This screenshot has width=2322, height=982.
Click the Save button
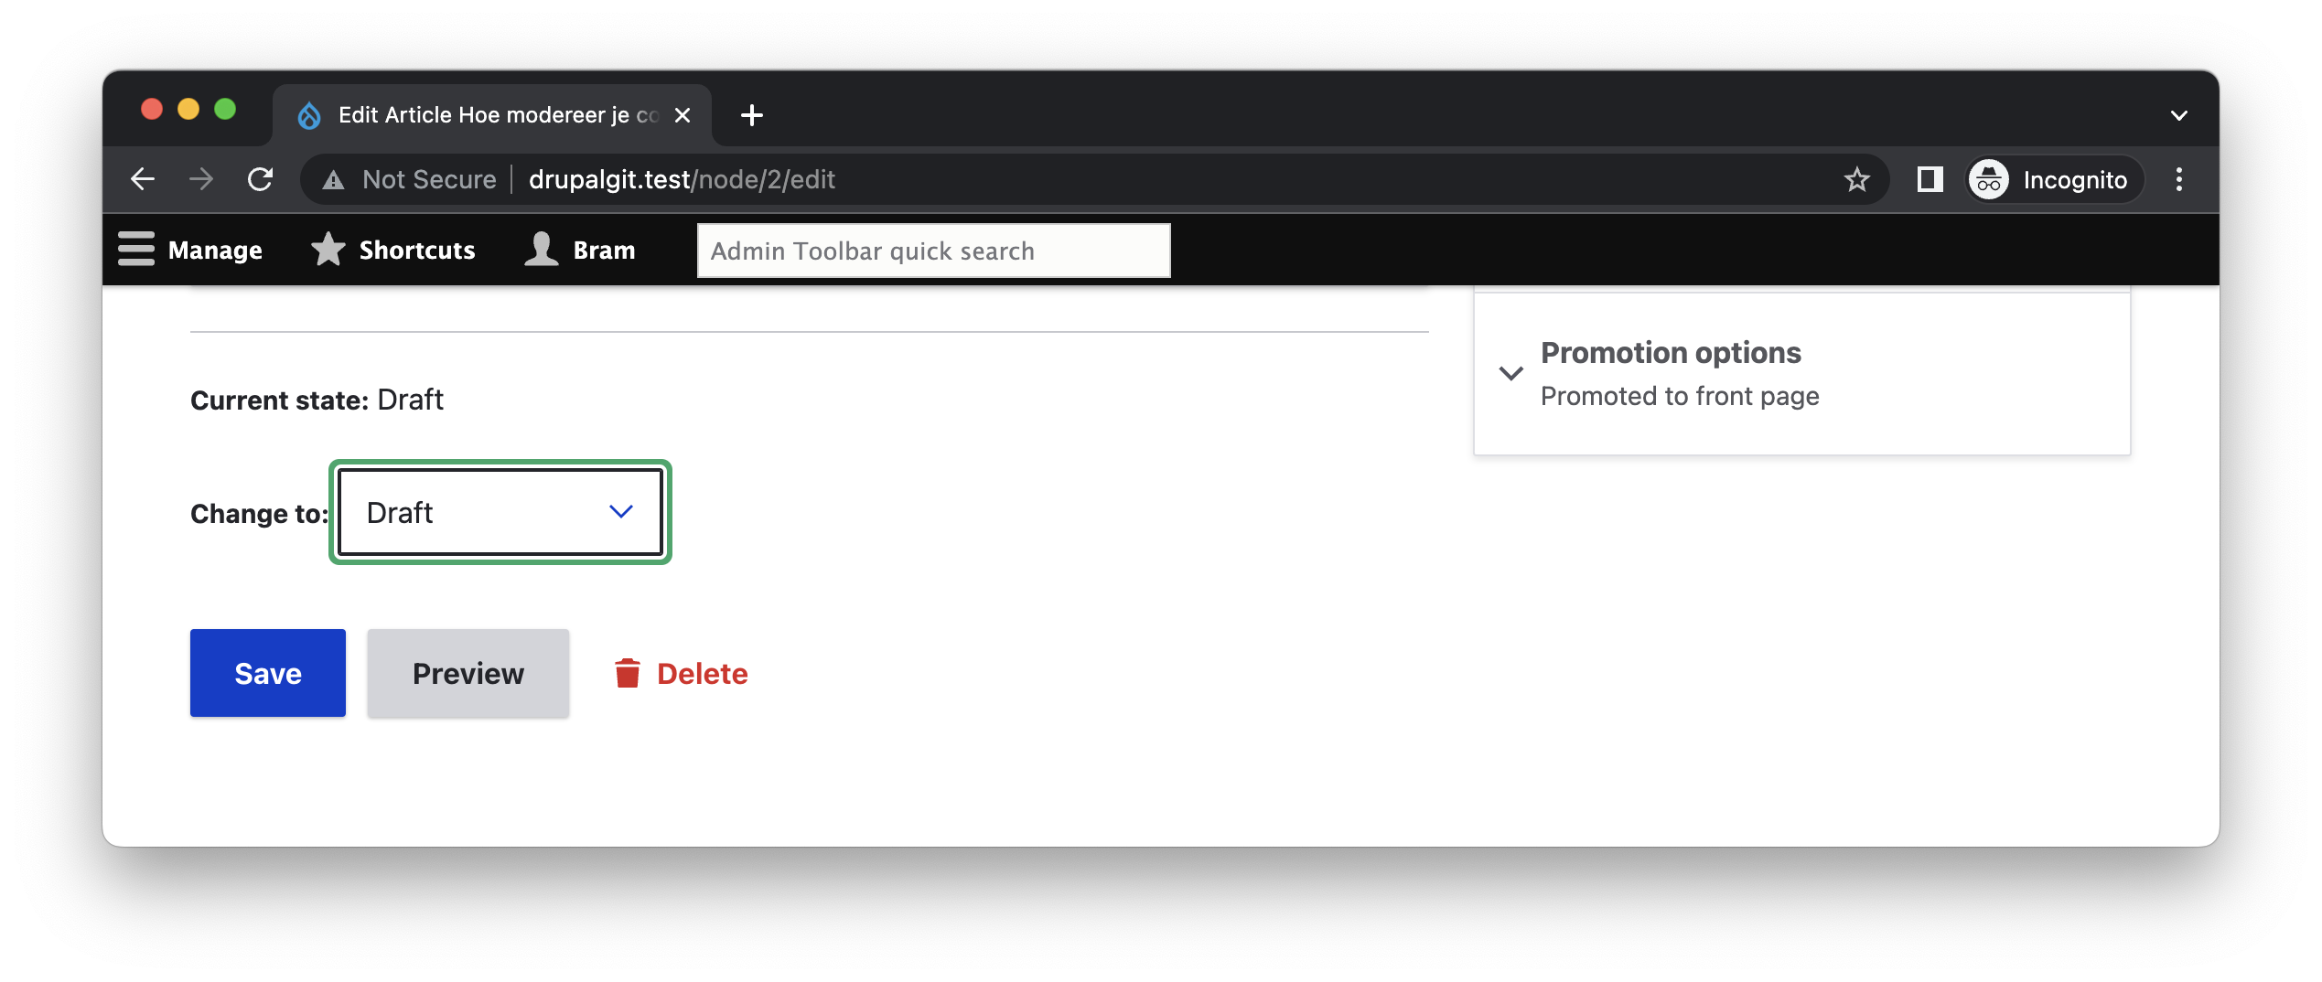tap(267, 673)
